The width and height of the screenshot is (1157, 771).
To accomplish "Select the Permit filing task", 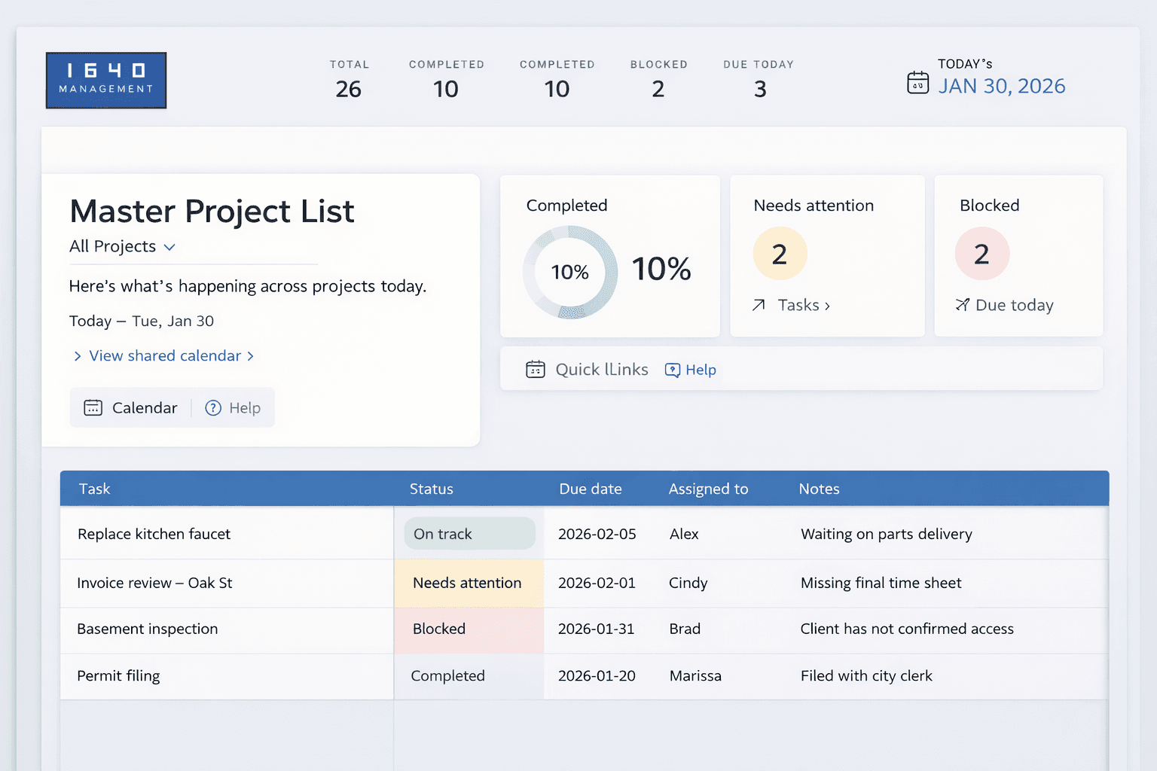I will pos(118,675).
